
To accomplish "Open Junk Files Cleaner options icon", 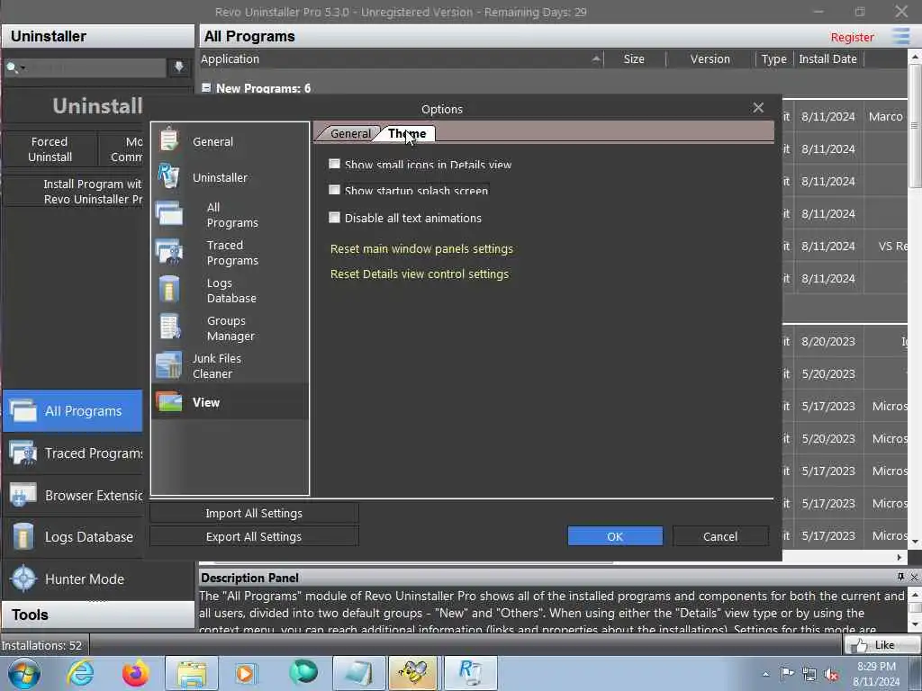I will 168,365.
